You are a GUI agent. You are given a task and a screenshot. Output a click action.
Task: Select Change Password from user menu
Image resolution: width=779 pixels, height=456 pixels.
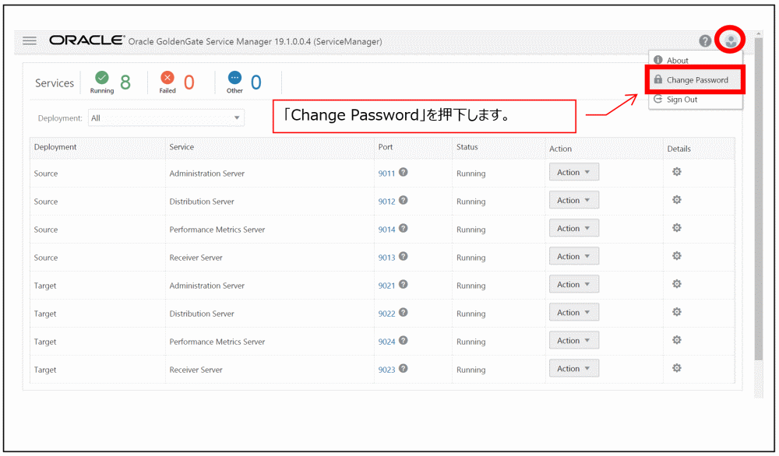(x=696, y=80)
